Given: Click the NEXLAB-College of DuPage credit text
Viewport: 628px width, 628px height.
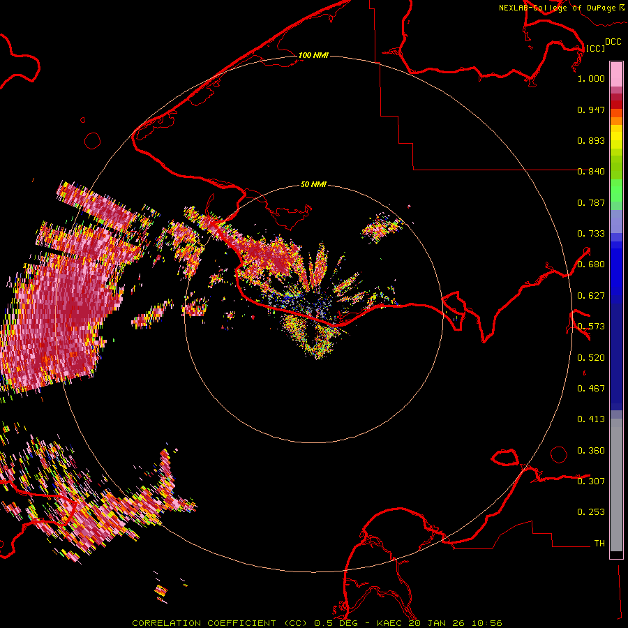Looking at the screenshot, I should [x=557, y=8].
